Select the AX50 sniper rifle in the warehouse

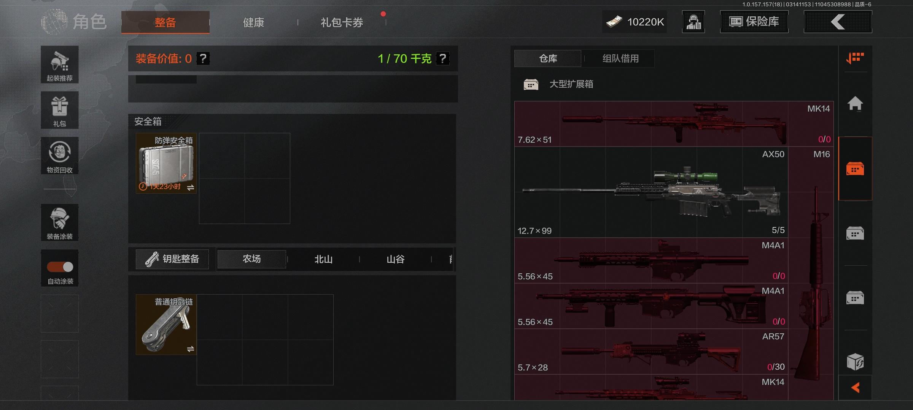651,192
